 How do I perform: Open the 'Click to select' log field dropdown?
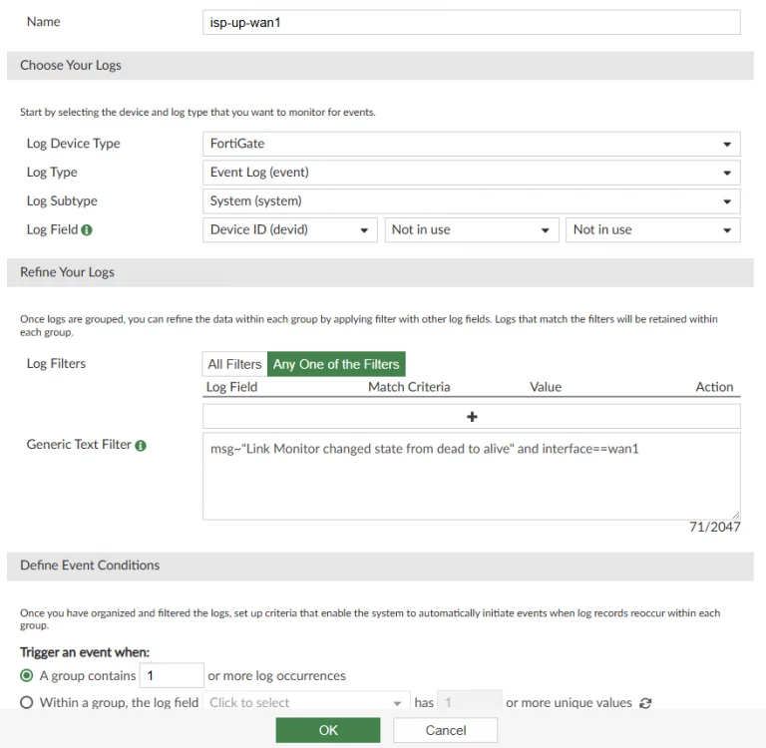click(x=306, y=702)
